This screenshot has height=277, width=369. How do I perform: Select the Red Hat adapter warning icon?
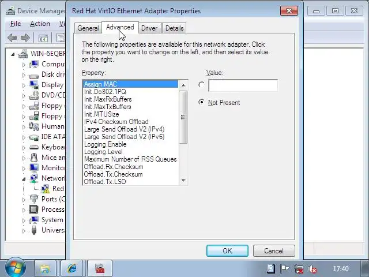[45, 189]
